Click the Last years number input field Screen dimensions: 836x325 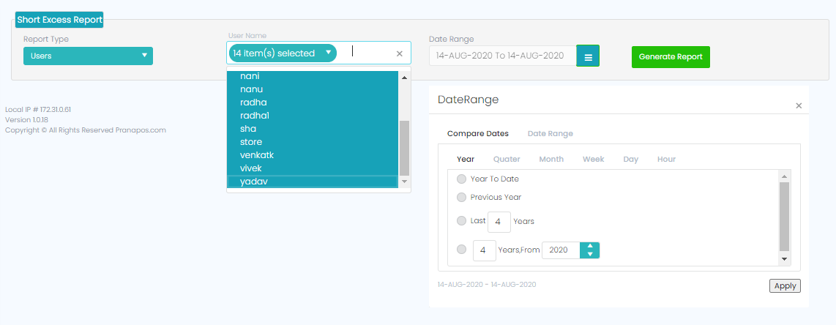499,221
